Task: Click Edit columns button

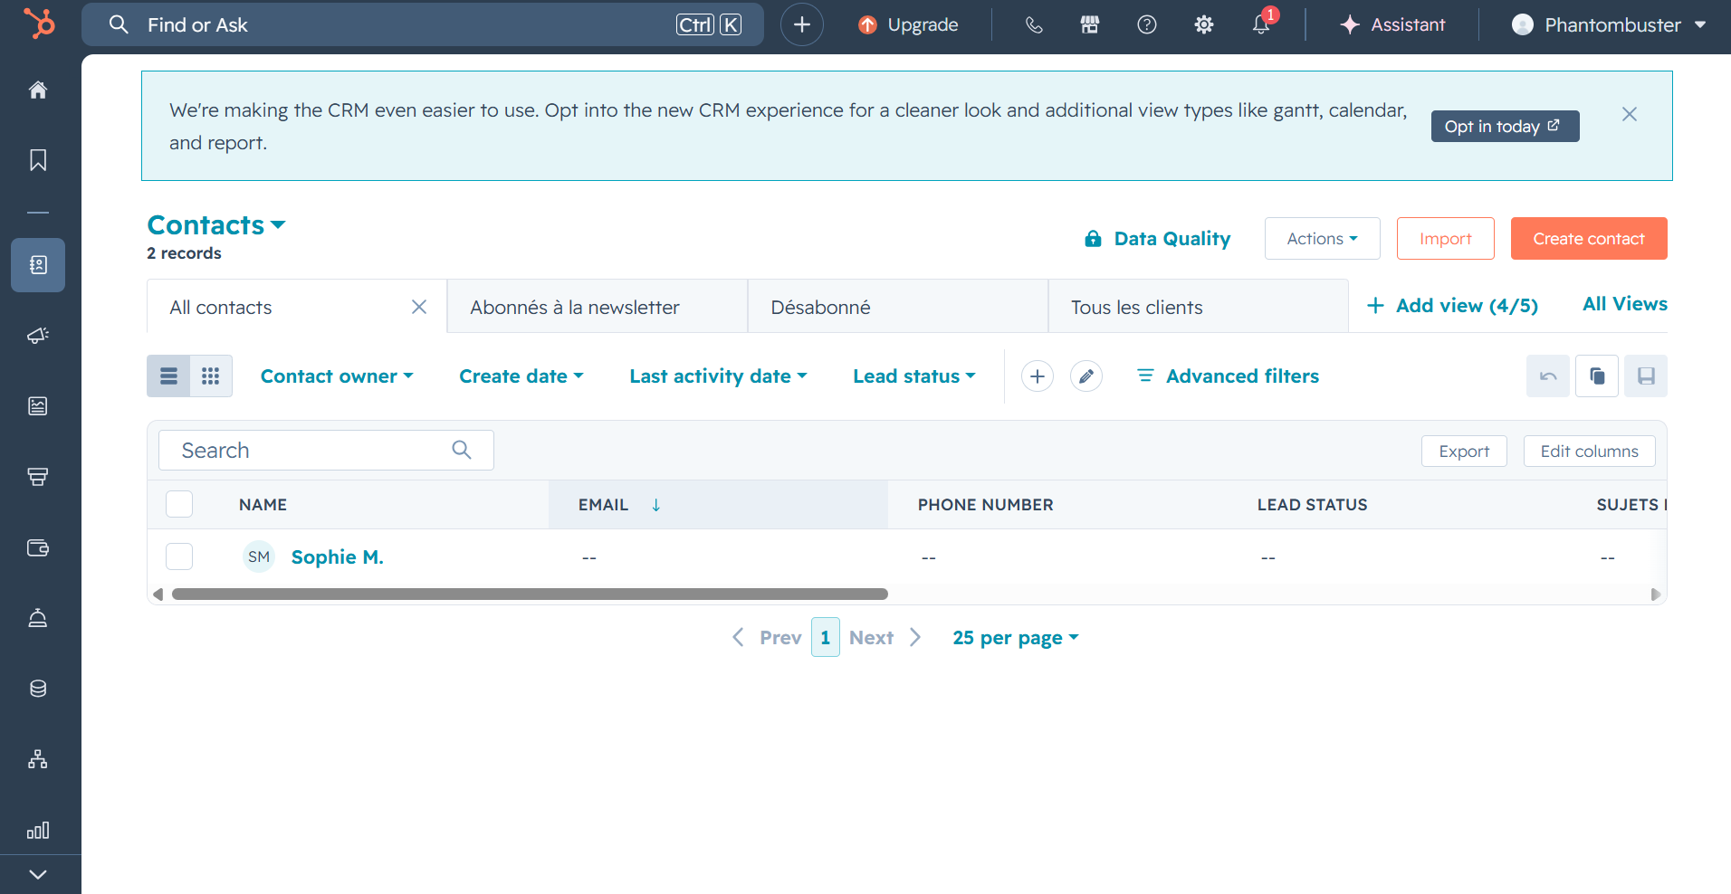Action: point(1590,452)
